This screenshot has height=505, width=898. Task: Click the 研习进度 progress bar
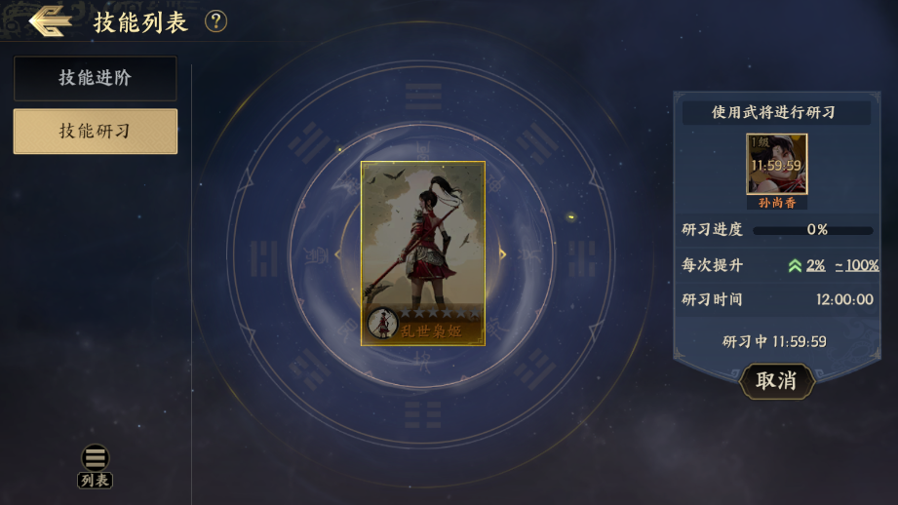tap(813, 230)
